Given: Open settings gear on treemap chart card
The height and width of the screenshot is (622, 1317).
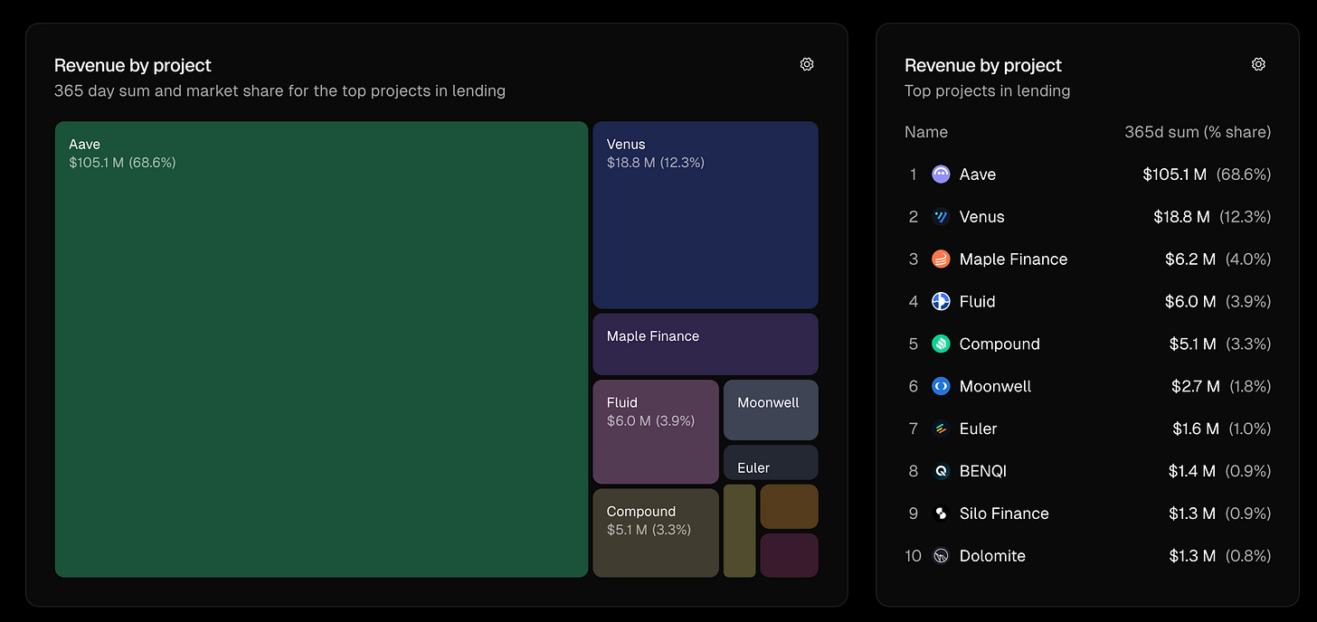Looking at the screenshot, I should (x=807, y=64).
